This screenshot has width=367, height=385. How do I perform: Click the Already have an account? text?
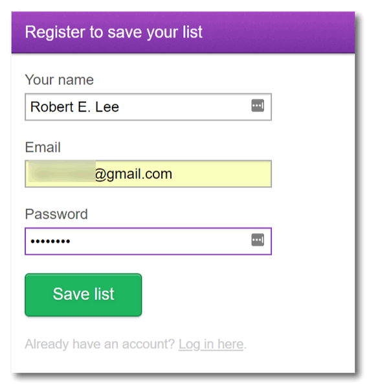point(100,344)
